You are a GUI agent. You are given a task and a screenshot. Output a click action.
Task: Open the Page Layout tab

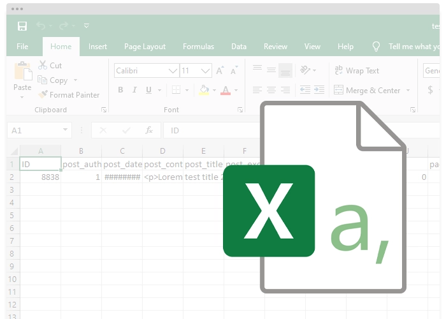[x=145, y=47]
